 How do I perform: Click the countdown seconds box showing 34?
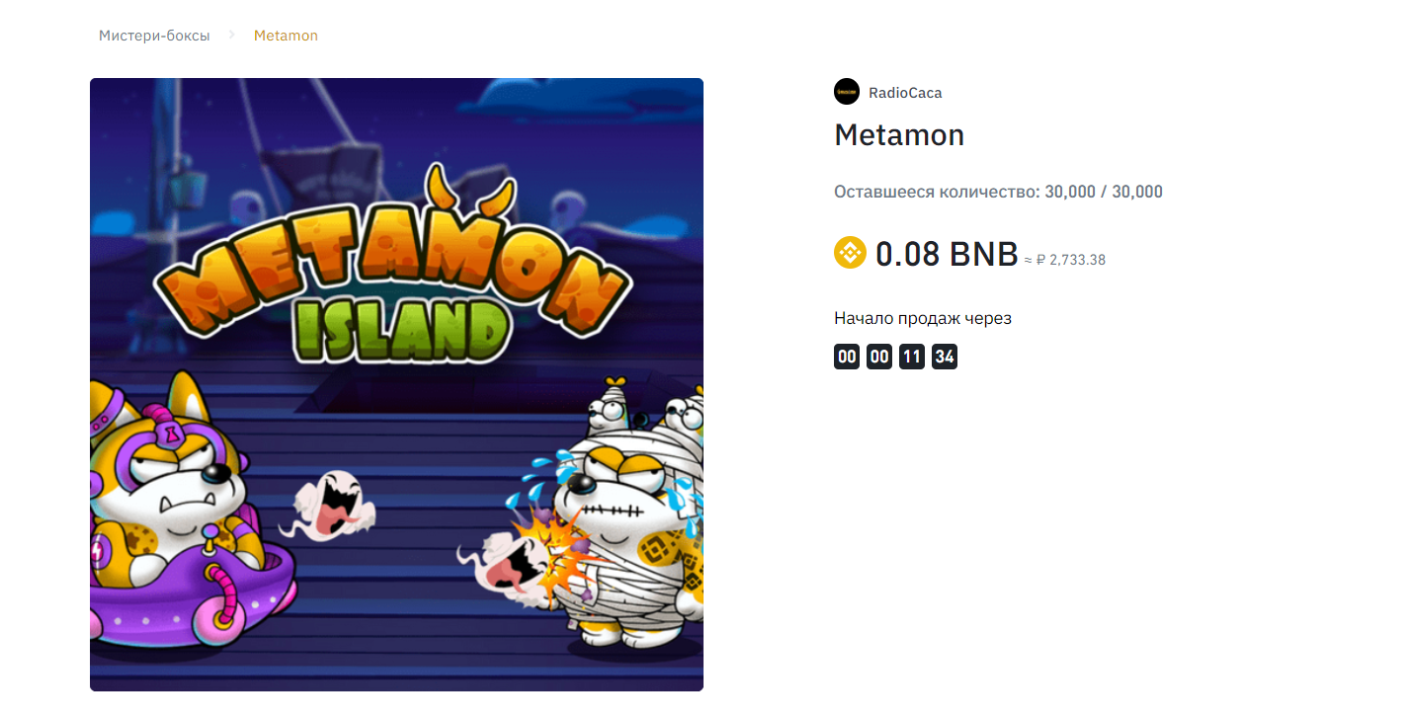tap(945, 357)
